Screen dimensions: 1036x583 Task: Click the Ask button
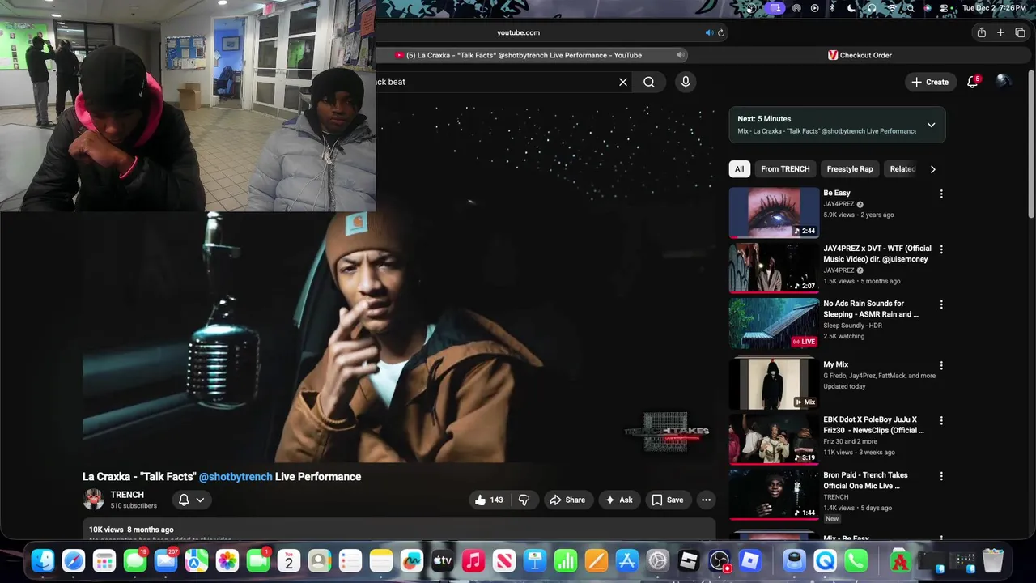619,500
